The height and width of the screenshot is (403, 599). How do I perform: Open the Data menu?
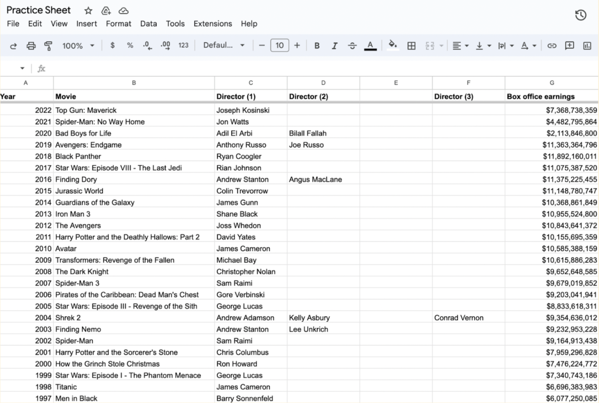point(149,24)
